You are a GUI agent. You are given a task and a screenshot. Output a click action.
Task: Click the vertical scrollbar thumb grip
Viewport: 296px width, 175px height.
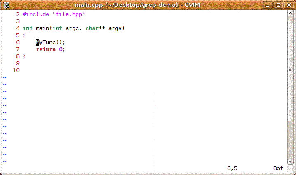[x=290, y=71]
